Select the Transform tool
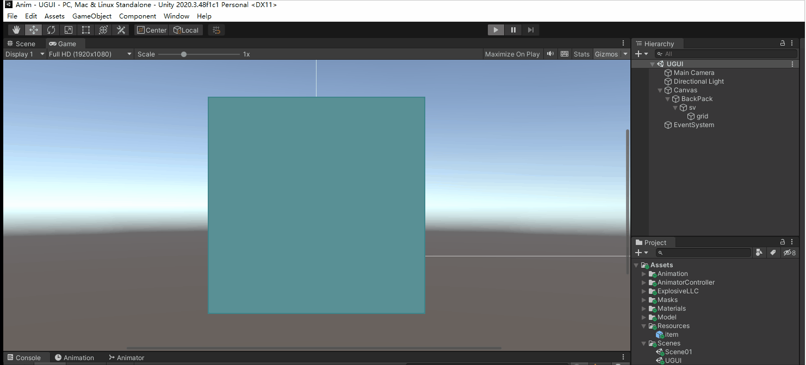 [x=103, y=30]
